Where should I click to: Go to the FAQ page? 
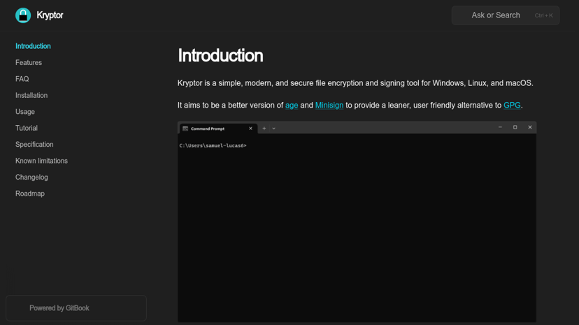coord(22,79)
